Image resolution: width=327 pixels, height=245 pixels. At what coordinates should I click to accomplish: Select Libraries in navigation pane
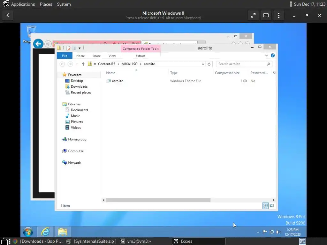74,104
